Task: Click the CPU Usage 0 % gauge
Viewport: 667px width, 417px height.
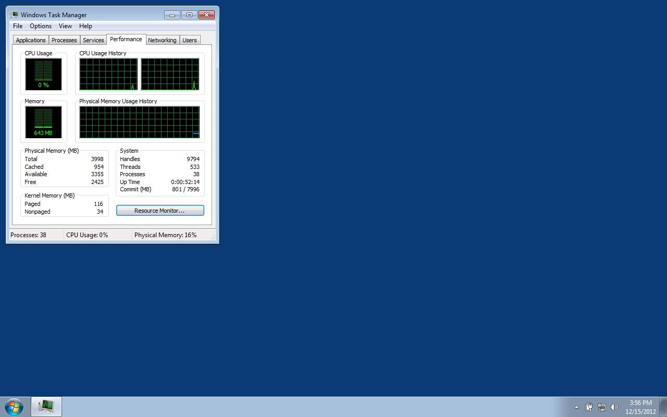Action: [x=43, y=74]
